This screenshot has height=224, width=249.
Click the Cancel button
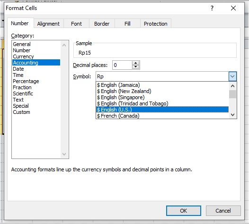click(x=223, y=211)
